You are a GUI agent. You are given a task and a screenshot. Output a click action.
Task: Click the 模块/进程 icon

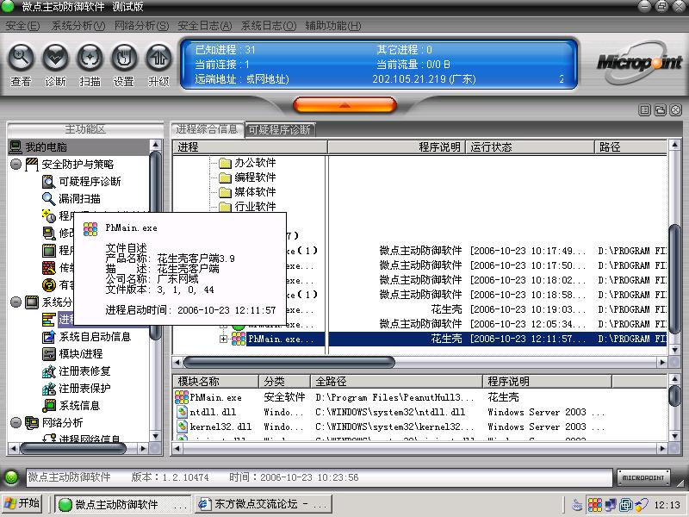48,354
